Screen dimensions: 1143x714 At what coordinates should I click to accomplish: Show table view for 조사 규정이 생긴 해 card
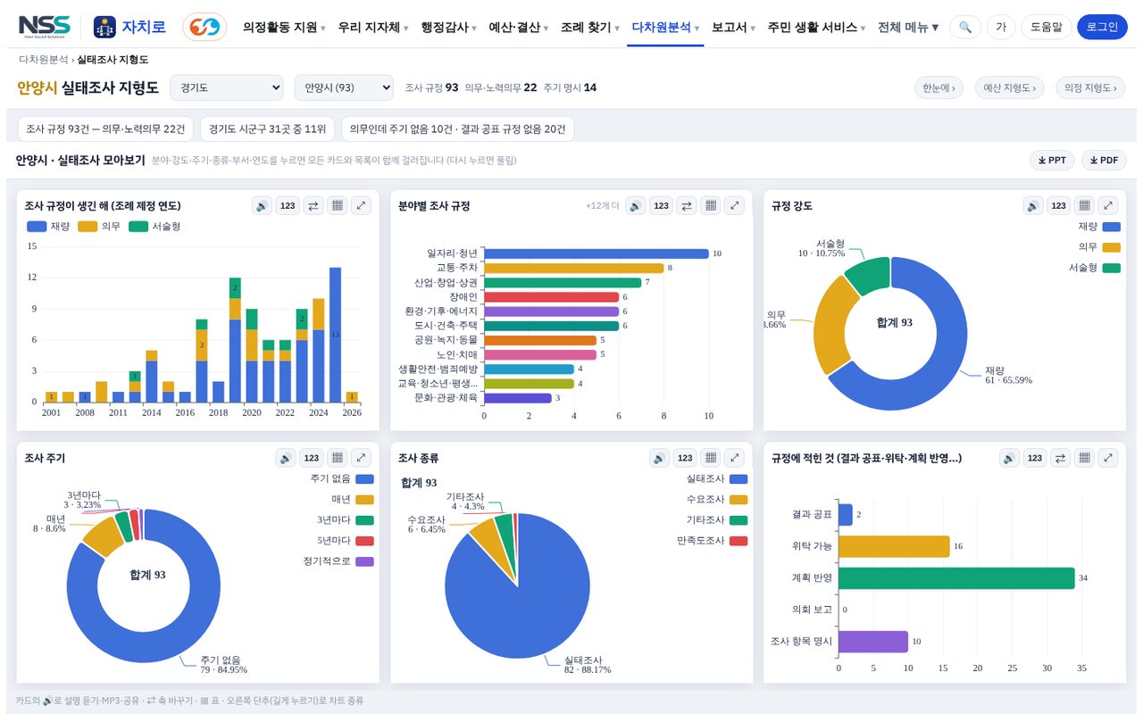tap(337, 206)
